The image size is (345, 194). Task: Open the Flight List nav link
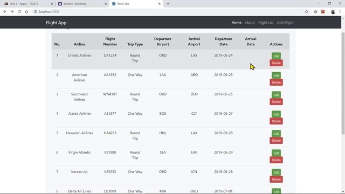click(x=266, y=23)
